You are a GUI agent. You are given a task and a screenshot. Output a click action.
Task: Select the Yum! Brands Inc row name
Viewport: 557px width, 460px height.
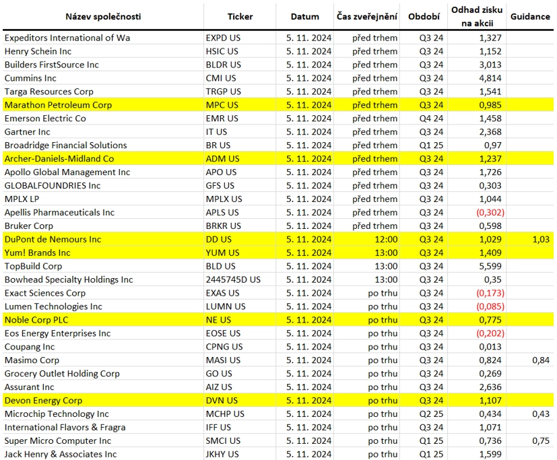tap(37, 253)
